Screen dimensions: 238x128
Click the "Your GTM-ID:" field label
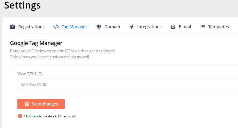[x=30, y=74]
